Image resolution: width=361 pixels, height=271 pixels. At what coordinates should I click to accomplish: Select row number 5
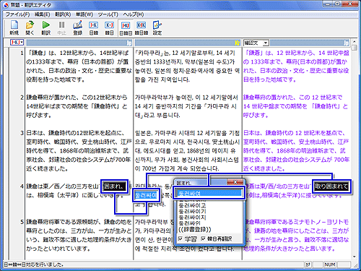point(22,222)
